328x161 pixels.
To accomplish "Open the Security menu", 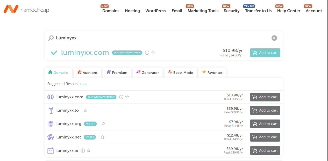I will (x=232, y=11).
